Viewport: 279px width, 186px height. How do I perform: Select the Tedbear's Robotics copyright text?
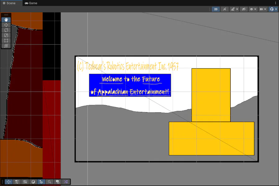[x=128, y=66]
